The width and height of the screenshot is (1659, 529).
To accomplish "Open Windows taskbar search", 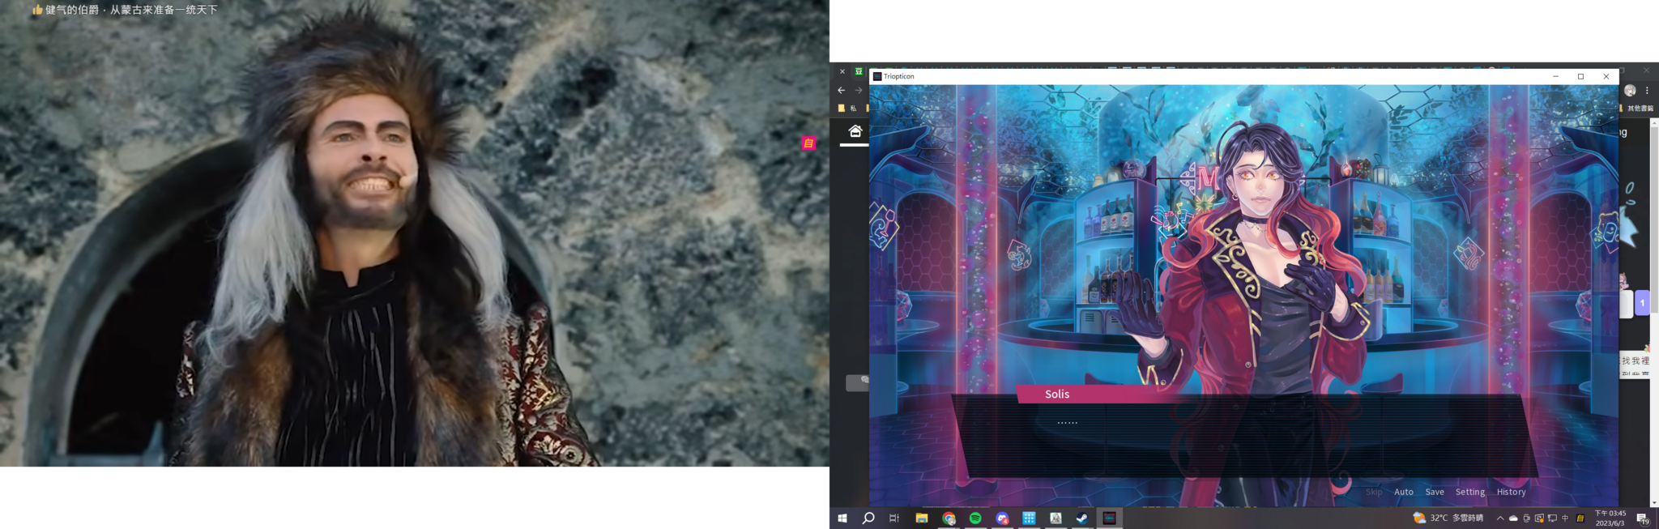I will pyautogui.click(x=868, y=518).
